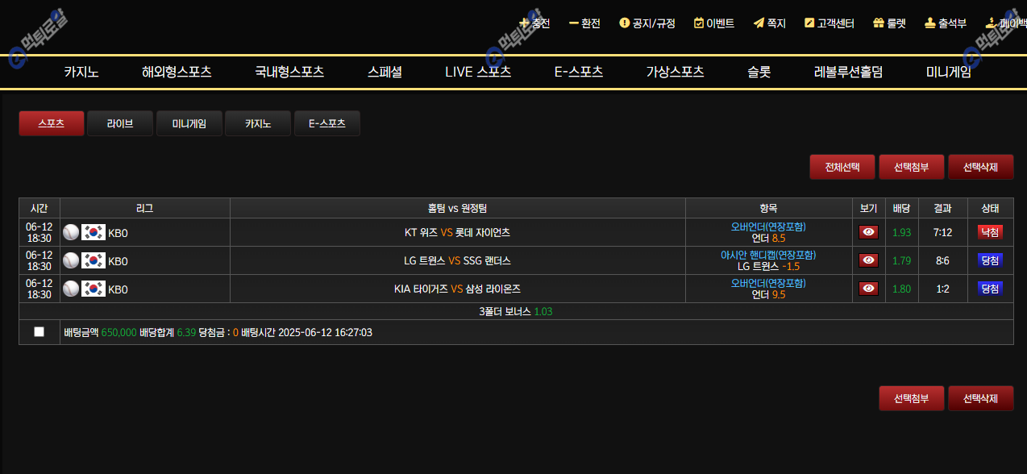Click the 쪽지 paper plane icon
This screenshot has width=1027, height=474.
click(759, 23)
